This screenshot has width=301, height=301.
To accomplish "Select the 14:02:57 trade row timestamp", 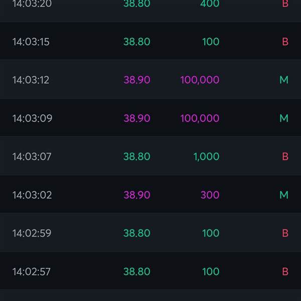I will tap(32, 271).
